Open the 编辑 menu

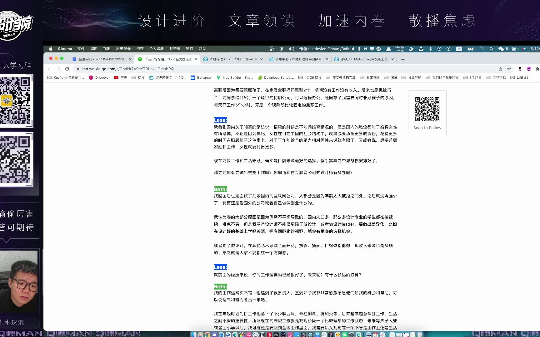(x=94, y=49)
